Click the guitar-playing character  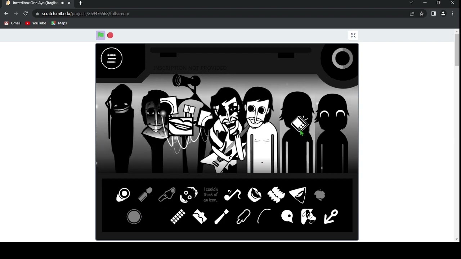click(x=226, y=129)
